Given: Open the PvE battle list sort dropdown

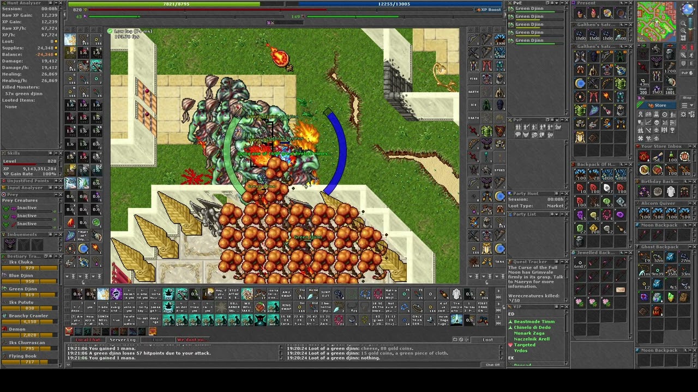Looking at the screenshot, I should (557, 3).
